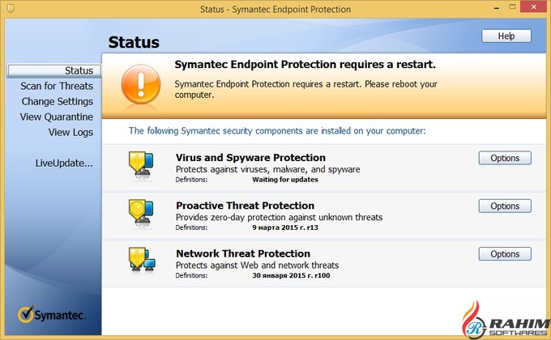Open the Status page in sidebar
Screen dimensions: 551x340
[79, 71]
